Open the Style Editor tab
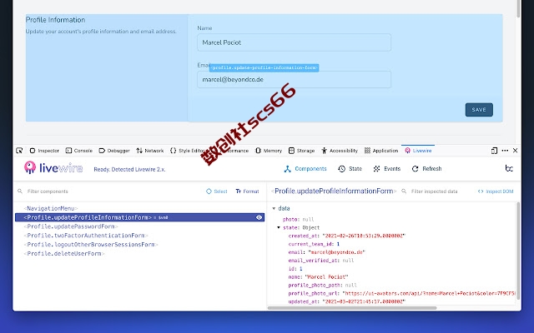The width and height of the screenshot is (534, 333). [x=187, y=151]
